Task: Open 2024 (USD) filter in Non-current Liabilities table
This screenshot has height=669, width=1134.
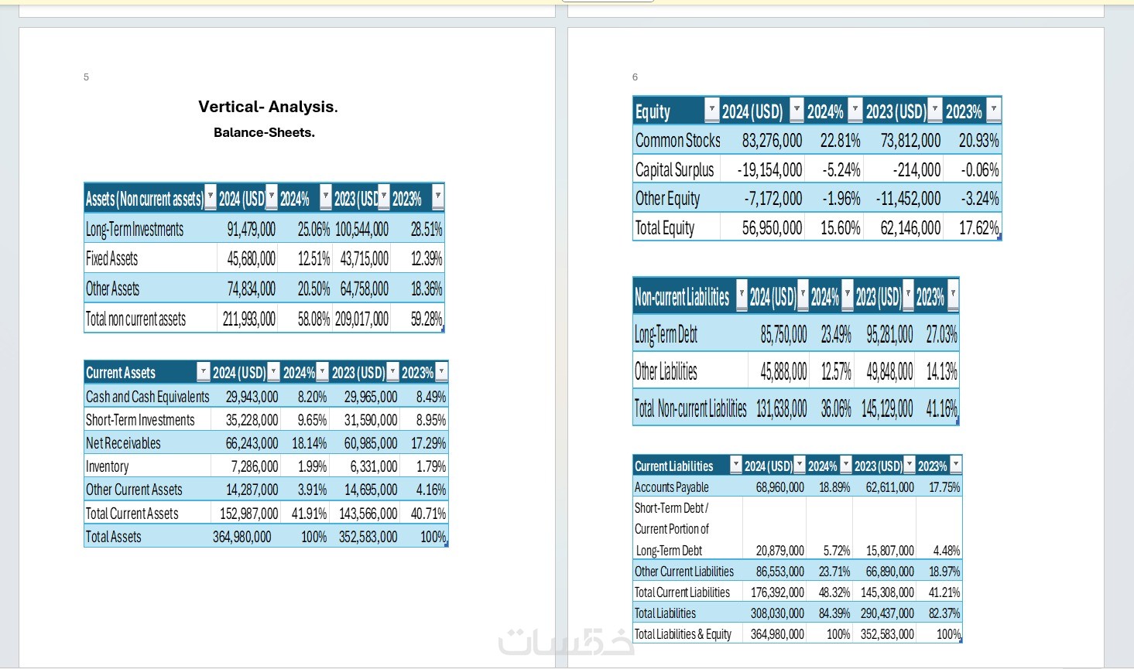Action: tap(803, 295)
